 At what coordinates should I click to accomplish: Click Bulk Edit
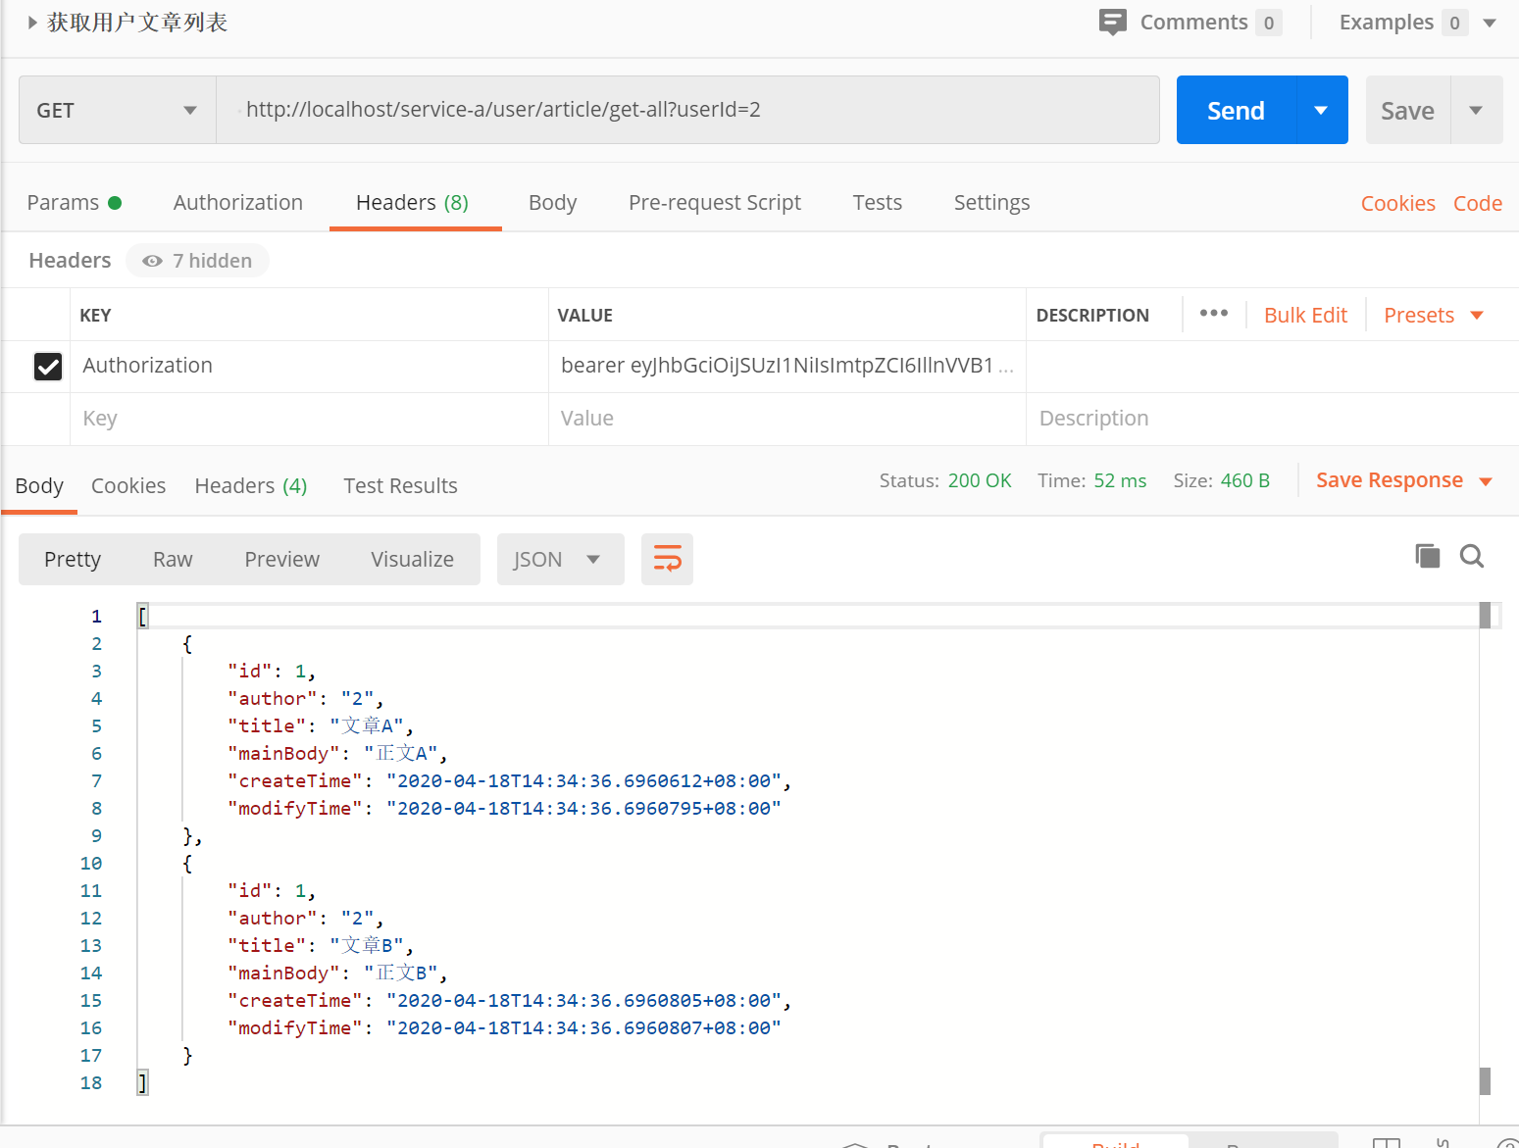pyautogui.click(x=1305, y=315)
